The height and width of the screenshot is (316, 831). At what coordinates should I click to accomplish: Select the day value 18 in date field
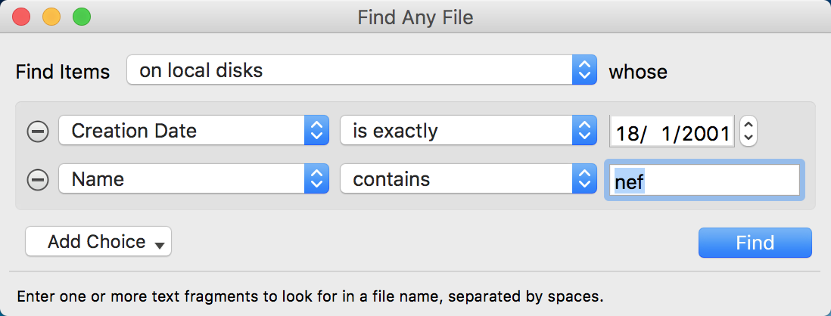point(627,134)
